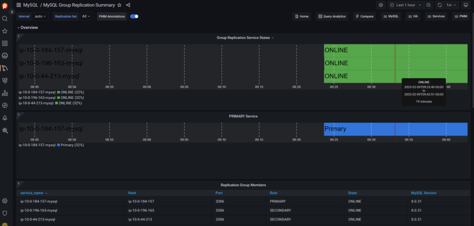Zoom out the time range

pos(428,5)
